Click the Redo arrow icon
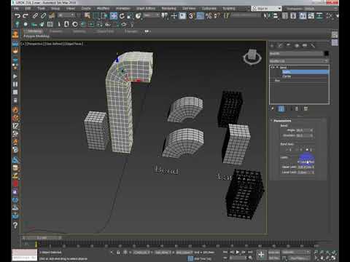This screenshot has width=350, height=262. (26, 16)
